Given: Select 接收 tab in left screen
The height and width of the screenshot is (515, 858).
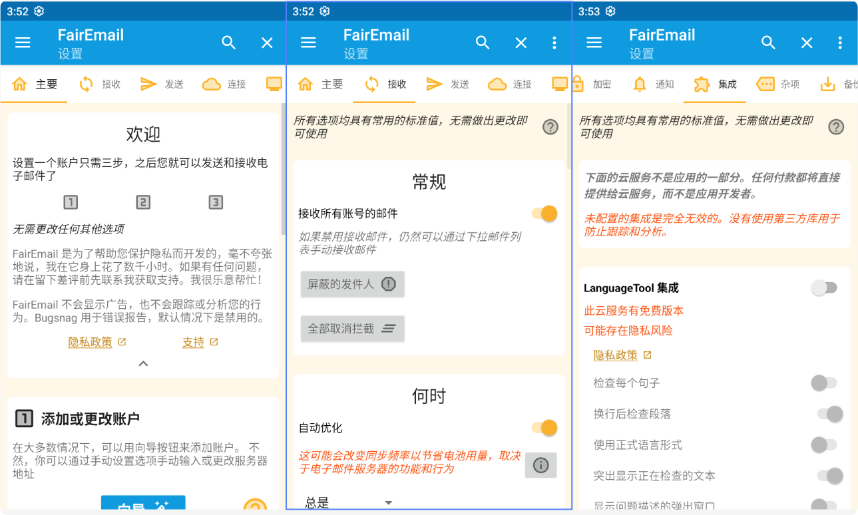Looking at the screenshot, I should pyautogui.click(x=100, y=85).
